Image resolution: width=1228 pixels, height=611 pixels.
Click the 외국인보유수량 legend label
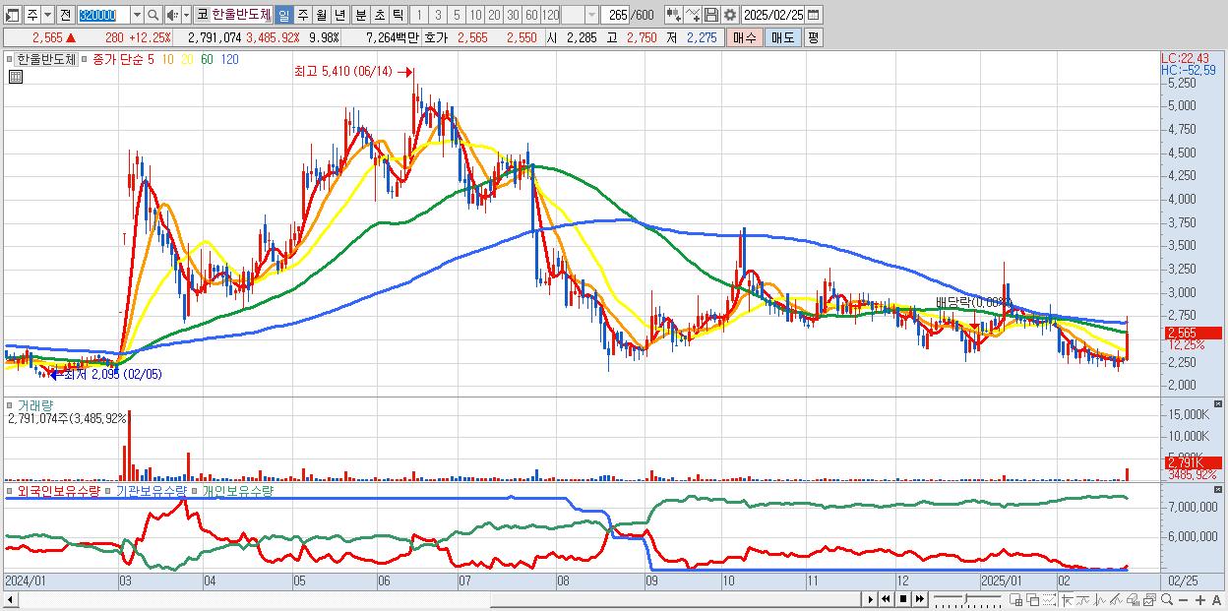[x=59, y=490]
